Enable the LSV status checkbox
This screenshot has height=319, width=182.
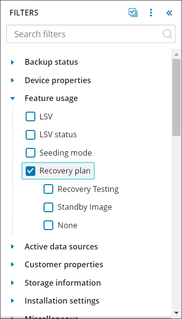[30, 135]
